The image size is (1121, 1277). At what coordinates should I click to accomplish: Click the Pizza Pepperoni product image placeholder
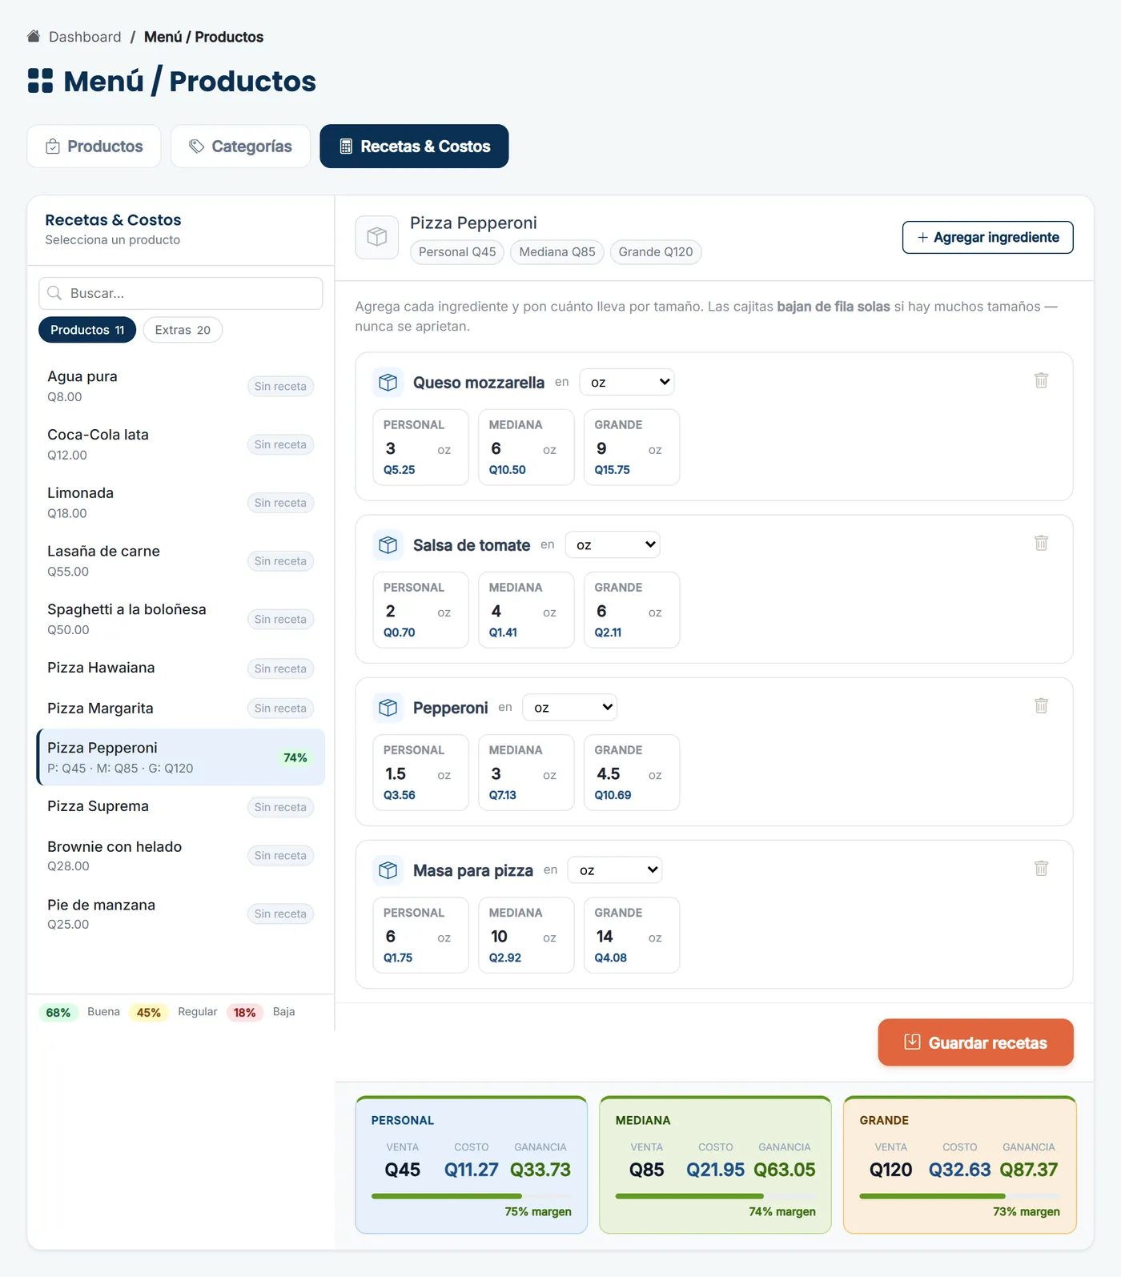(377, 237)
